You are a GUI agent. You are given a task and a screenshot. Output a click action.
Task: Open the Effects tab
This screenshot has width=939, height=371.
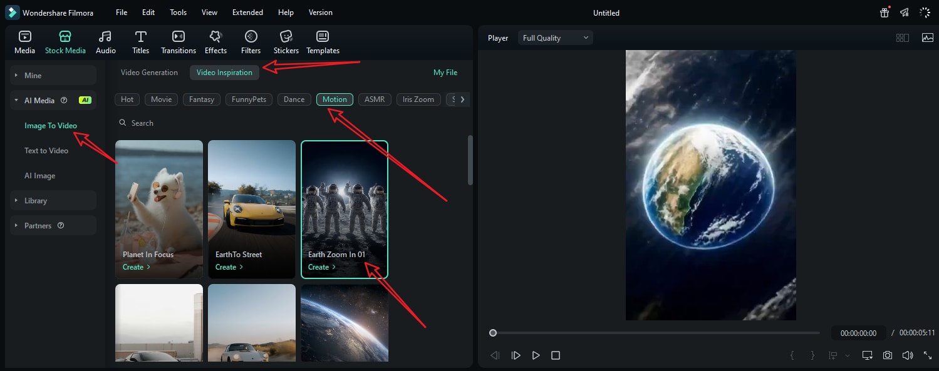(215, 42)
